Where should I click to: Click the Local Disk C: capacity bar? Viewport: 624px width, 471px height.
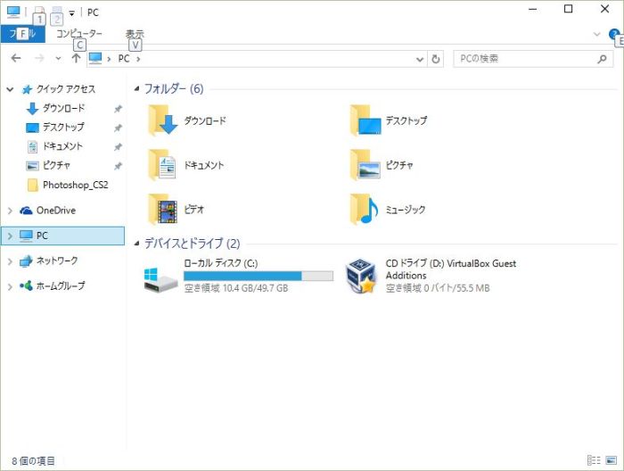click(x=258, y=277)
